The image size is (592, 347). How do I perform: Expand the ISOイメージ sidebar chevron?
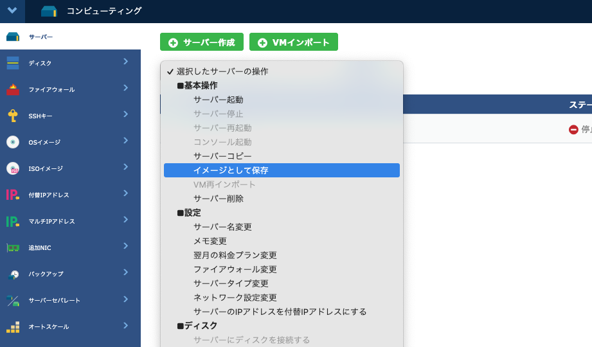pyautogui.click(x=126, y=167)
